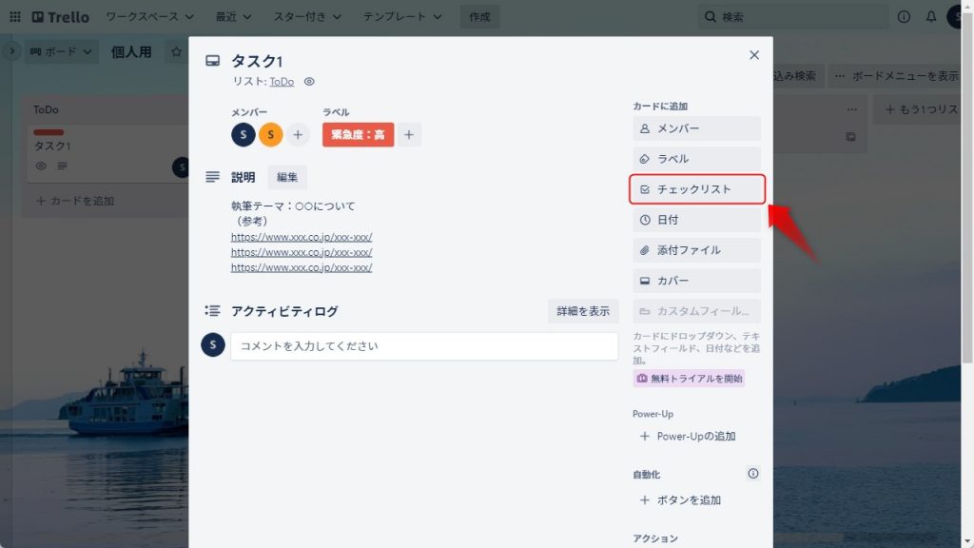Click the 個人用 board title
The width and height of the screenshot is (974, 548).
pos(131,52)
